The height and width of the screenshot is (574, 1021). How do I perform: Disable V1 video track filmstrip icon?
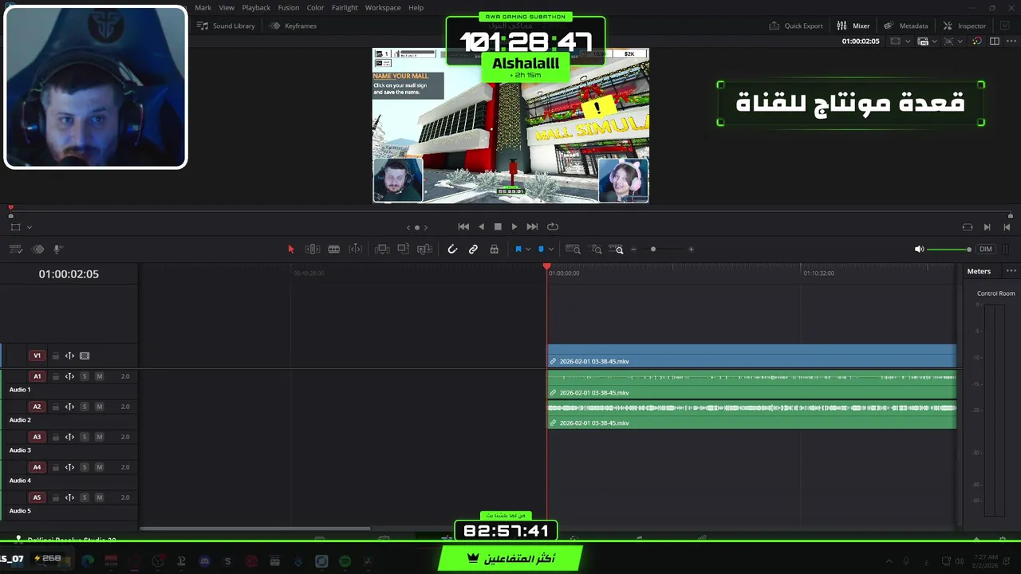(x=85, y=356)
